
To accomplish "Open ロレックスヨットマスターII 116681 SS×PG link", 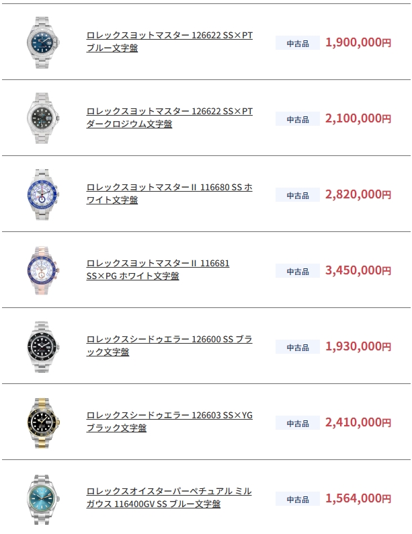I will pyautogui.click(x=158, y=270).
